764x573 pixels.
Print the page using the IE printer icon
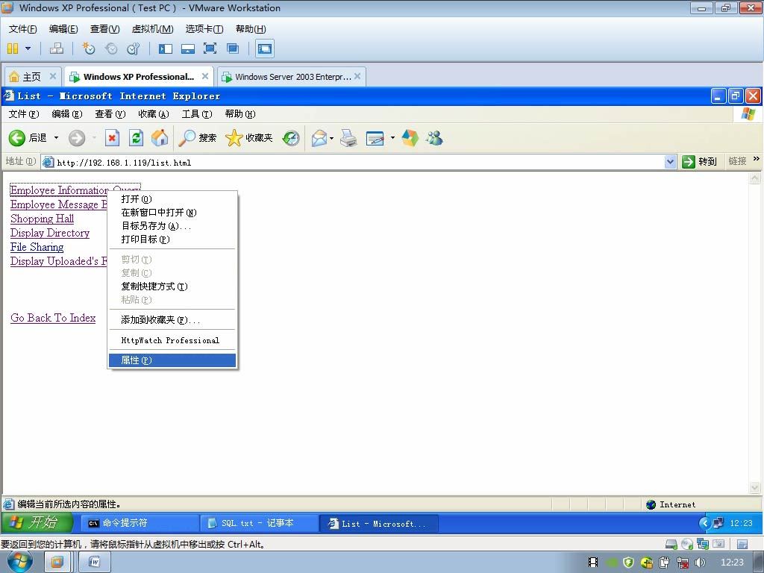(348, 138)
